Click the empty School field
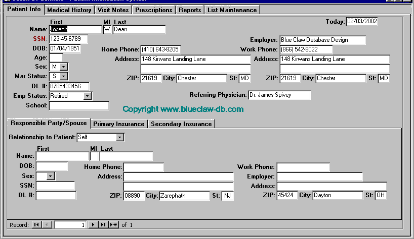The image size is (414, 239). click(x=79, y=106)
